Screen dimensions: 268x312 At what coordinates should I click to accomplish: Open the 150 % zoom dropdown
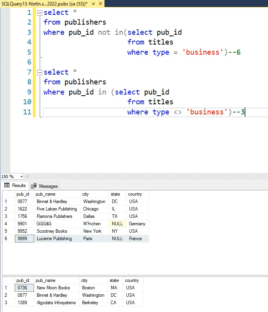(x=22, y=177)
